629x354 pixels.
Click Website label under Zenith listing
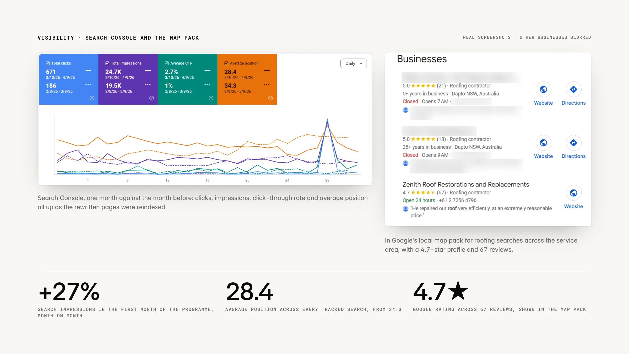(573, 206)
